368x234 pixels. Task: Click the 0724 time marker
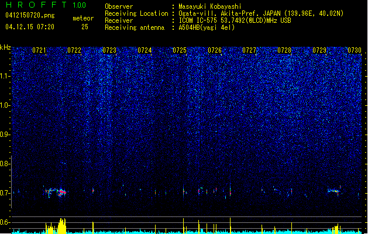145,50
